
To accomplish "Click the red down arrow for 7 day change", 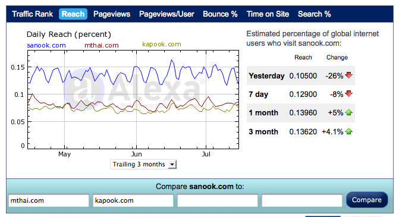I will coord(348,93).
